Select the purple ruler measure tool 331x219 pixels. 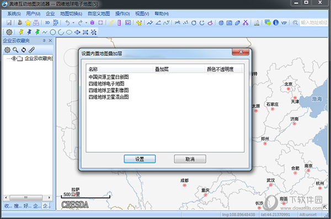[x=119, y=23]
